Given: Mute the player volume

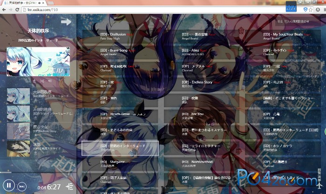Looking at the screenshot, I should 50,81.
